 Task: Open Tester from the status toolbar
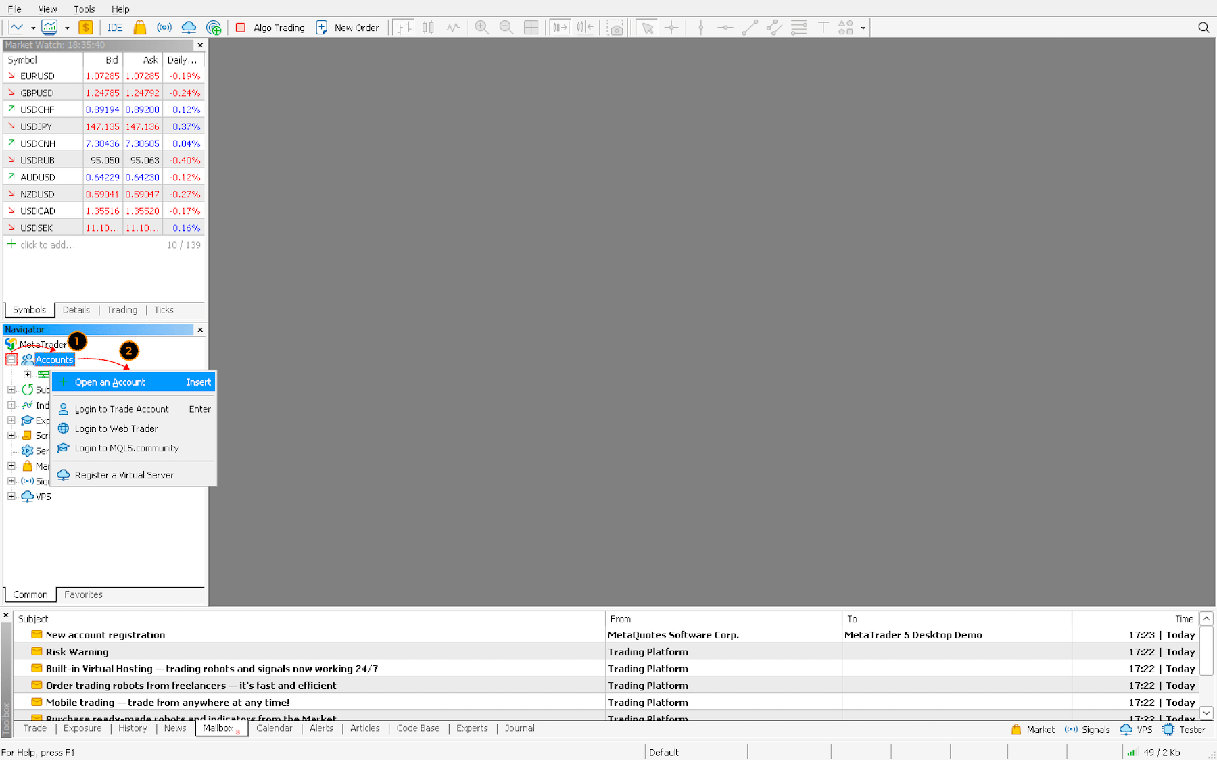coord(1184,730)
